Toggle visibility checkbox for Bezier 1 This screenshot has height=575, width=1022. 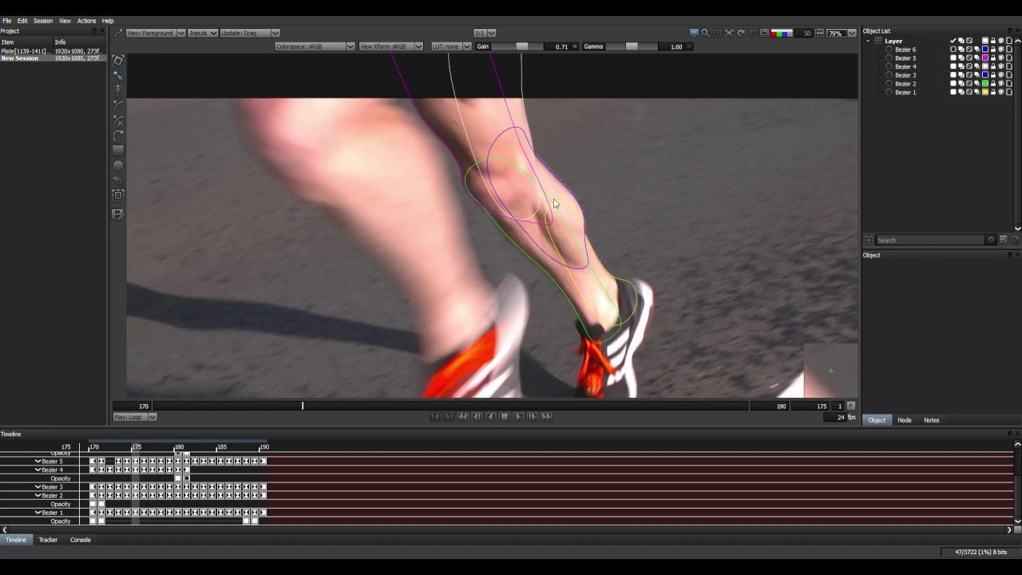coord(953,92)
